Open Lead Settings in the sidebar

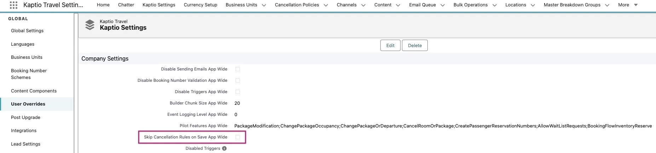[25, 144]
